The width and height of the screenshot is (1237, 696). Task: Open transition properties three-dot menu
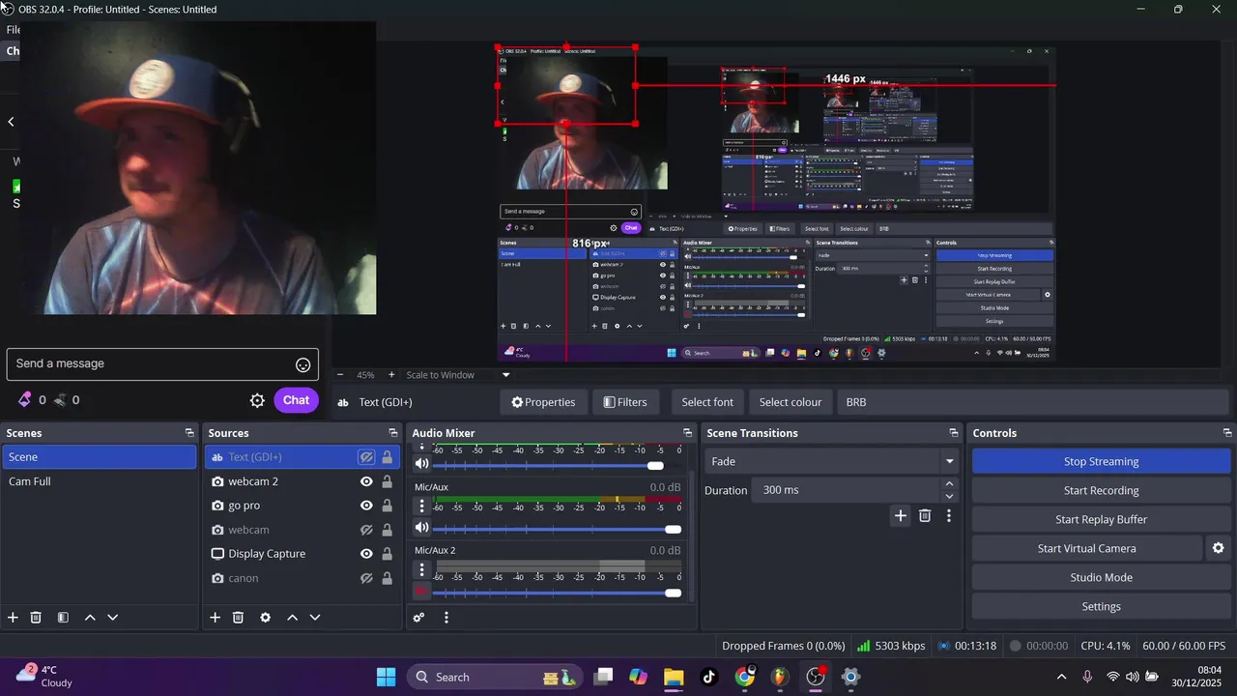coord(949,516)
